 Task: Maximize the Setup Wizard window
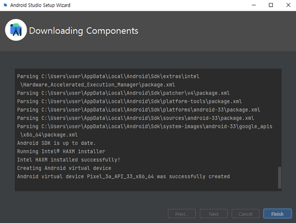(x=271, y=5)
